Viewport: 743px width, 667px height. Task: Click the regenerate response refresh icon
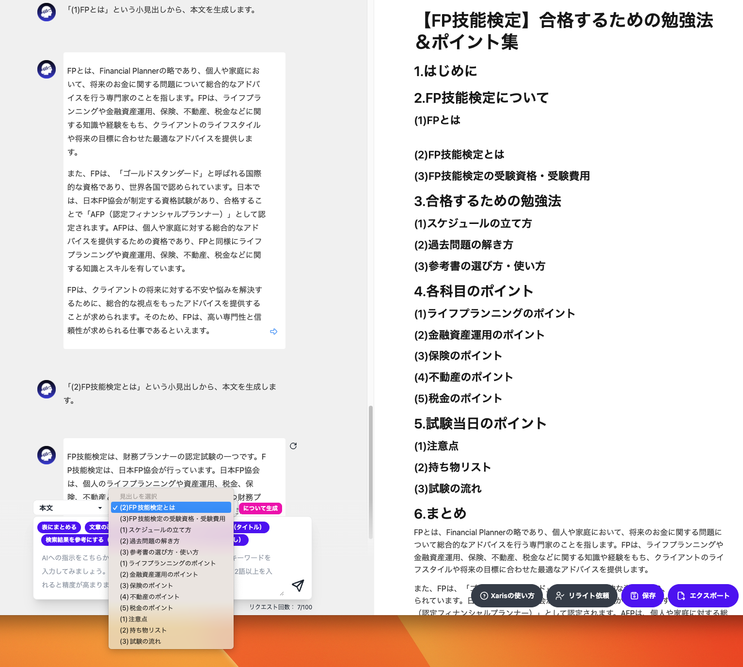tap(293, 446)
